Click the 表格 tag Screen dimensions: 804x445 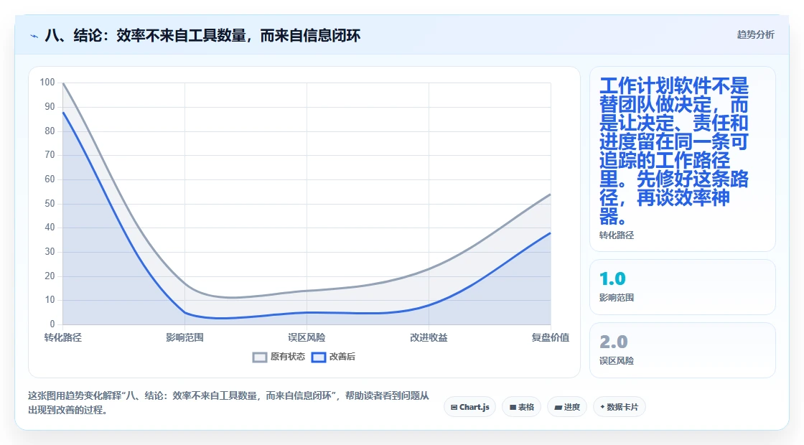pyautogui.click(x=521, y=407)
